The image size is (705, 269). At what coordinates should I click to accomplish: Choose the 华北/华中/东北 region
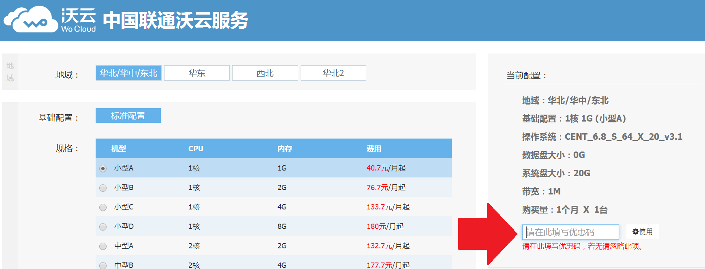(128, 73)
